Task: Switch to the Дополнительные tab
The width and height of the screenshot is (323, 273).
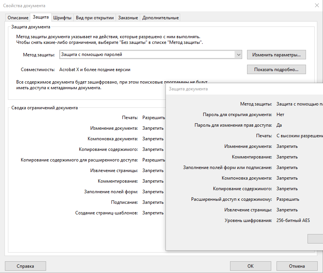Action: click(160, 18)
